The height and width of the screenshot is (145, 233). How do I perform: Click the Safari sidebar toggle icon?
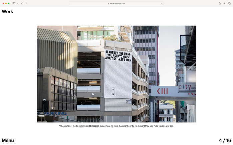pyautogui.click(x=14, y=3)
